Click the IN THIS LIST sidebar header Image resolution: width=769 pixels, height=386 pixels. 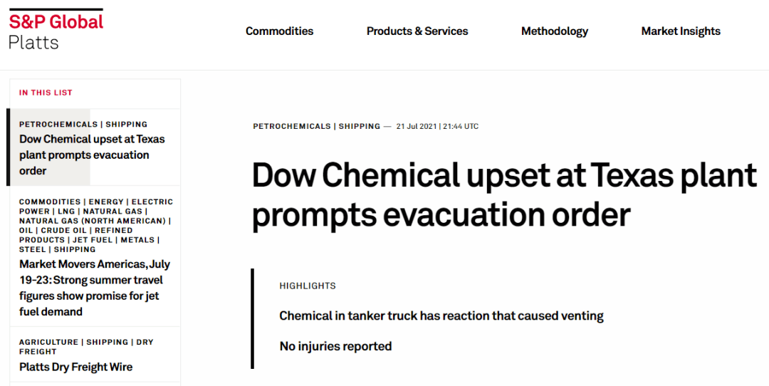pos(46,92)
